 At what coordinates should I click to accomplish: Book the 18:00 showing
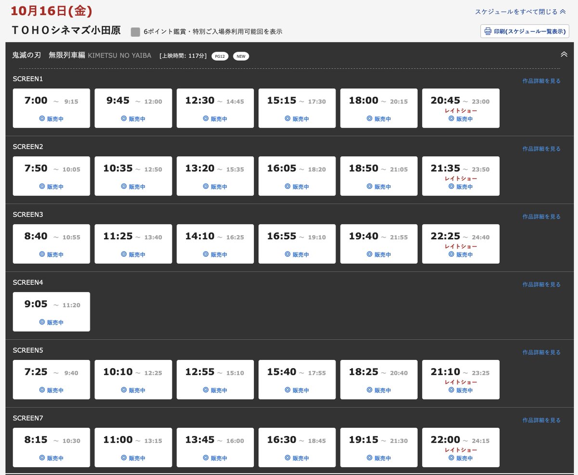379,108
